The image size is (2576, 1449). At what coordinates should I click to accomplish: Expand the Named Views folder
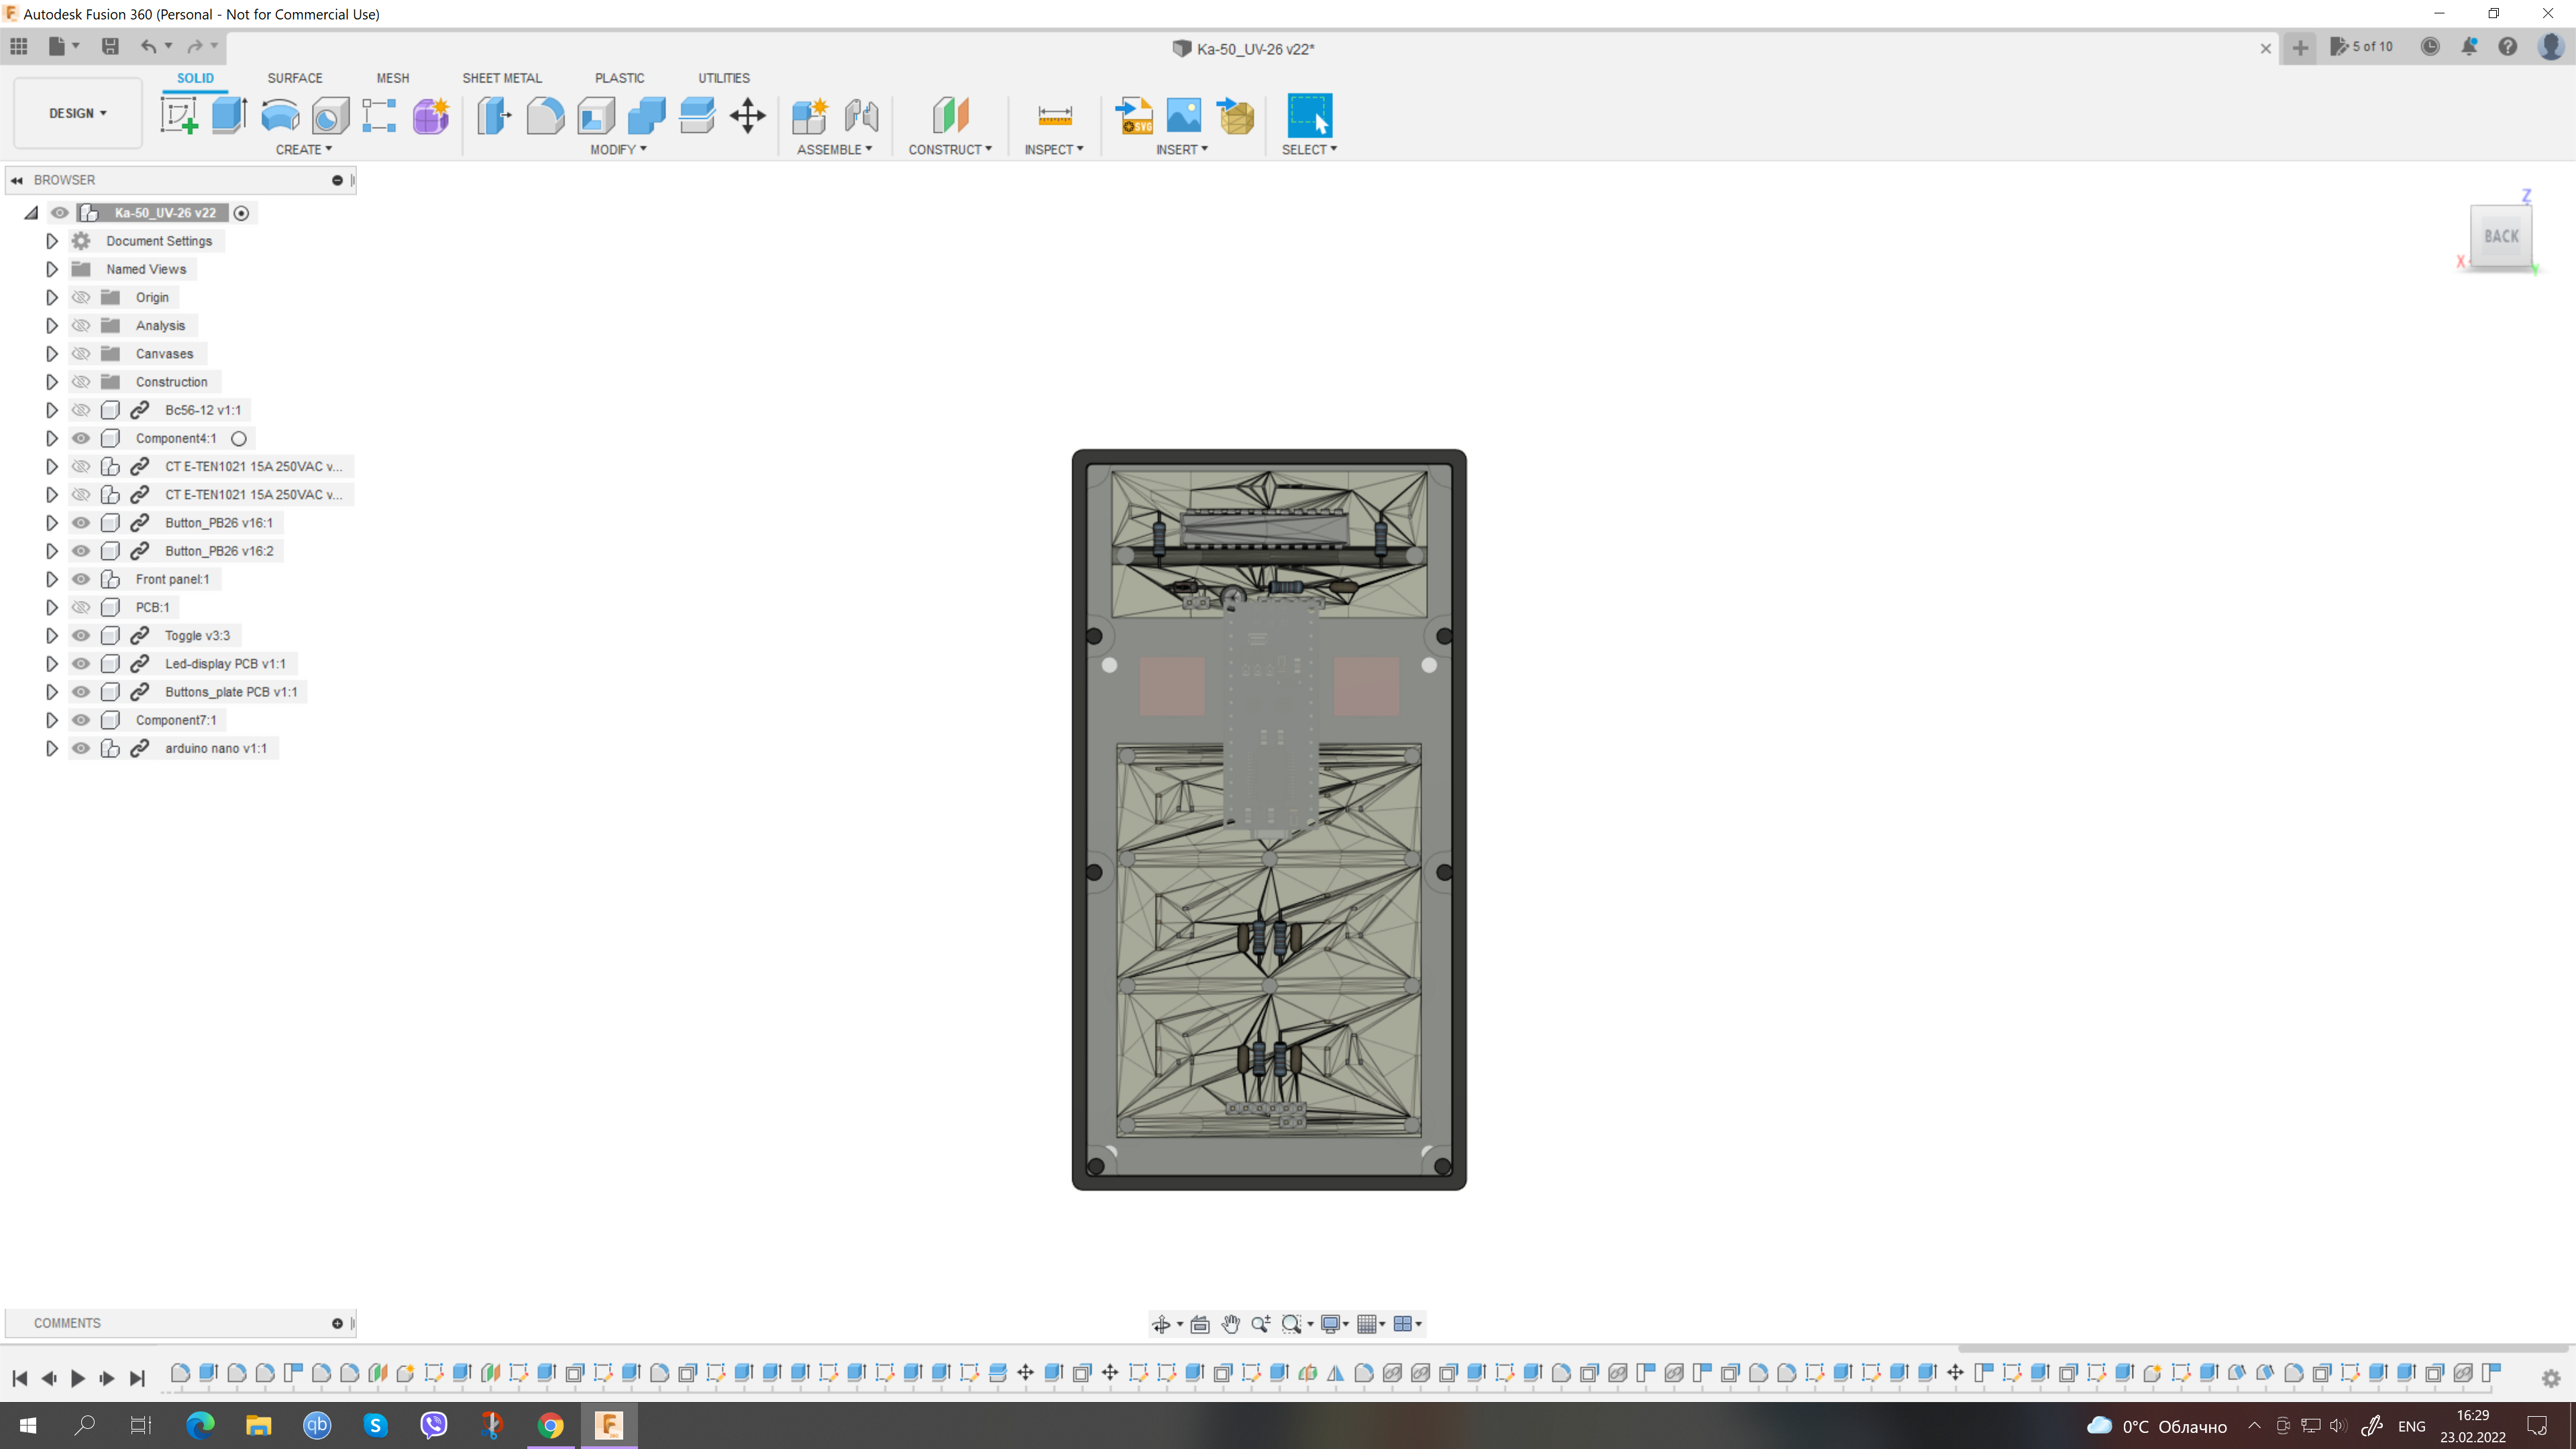[52, 269]
